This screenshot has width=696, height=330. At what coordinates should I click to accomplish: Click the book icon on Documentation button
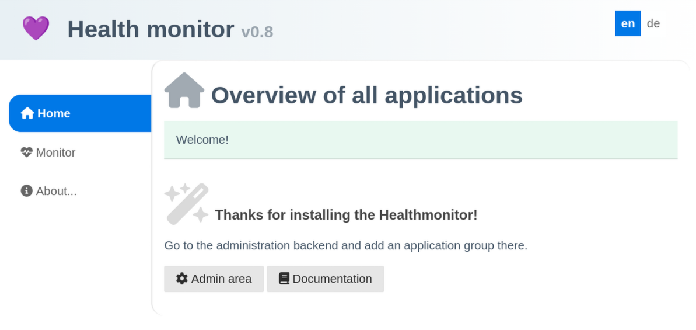click(x=284, y=279)
